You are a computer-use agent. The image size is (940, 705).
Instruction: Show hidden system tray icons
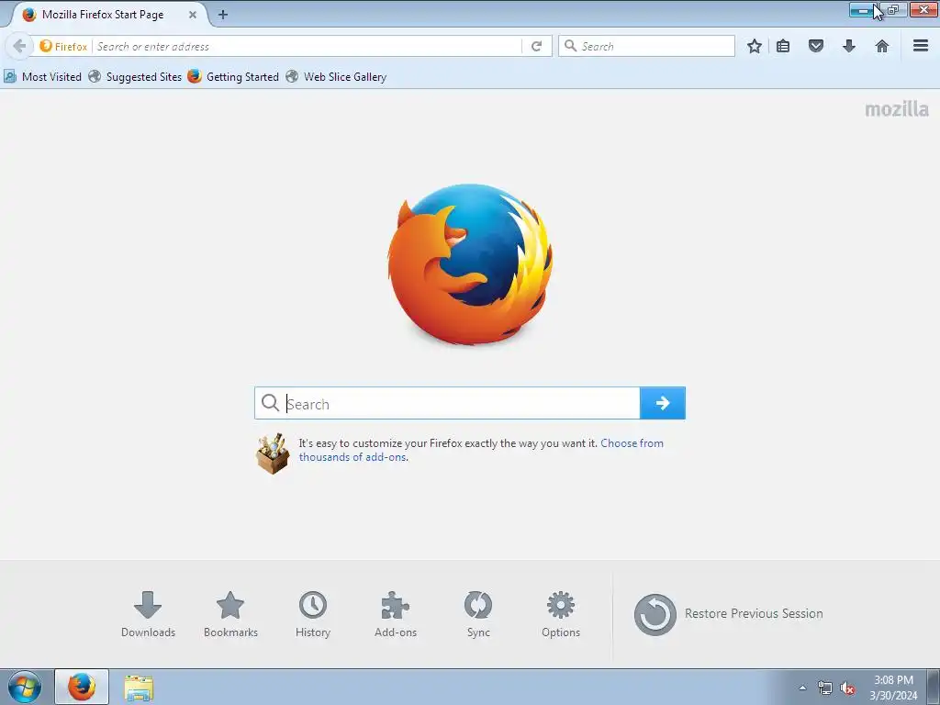pos(802,688)
